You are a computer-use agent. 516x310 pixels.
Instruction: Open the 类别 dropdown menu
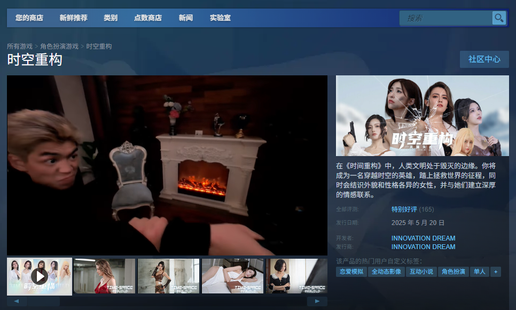coord(110,17)
